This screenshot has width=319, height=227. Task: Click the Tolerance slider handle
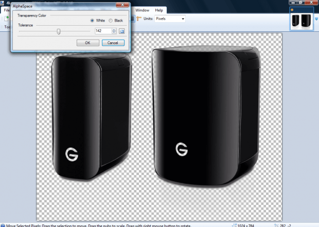click(x=59, y=31)
